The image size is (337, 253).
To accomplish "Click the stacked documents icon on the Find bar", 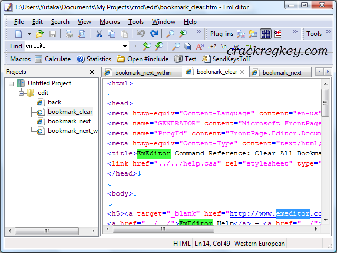I will tap(187, 46).
